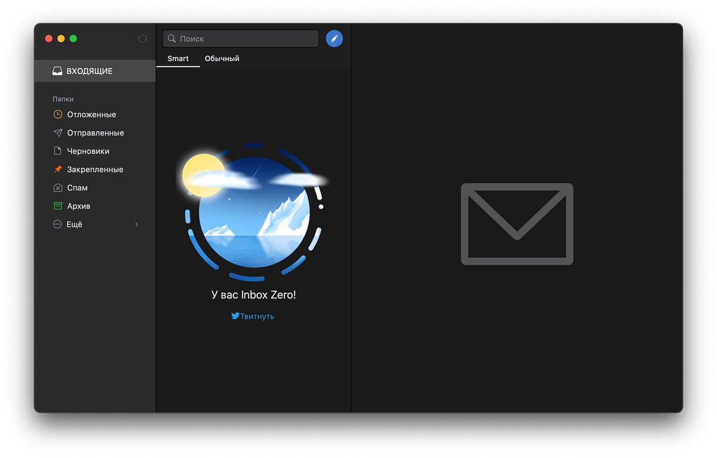This screenshot has width=717, height=458.
Task: Click the sync refresh icon in sidebar
Action: 142,38
